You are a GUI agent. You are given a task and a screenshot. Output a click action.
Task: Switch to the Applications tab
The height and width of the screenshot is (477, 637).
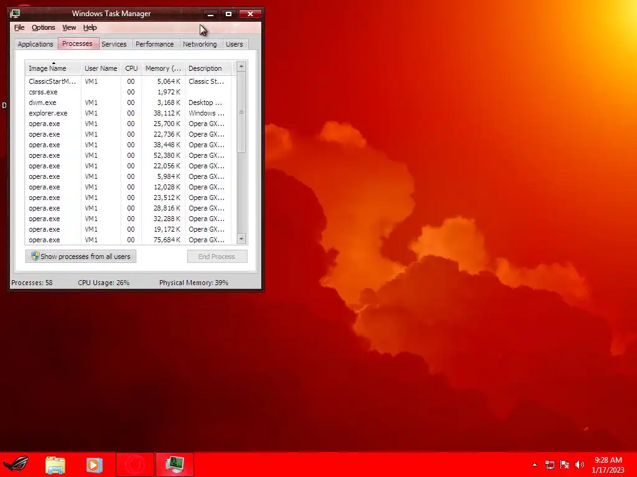pyautogui.click(x=35, y=44)
